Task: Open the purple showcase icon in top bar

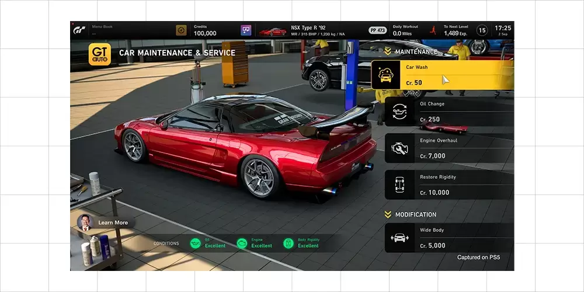Action: click(x=246, y=30)
